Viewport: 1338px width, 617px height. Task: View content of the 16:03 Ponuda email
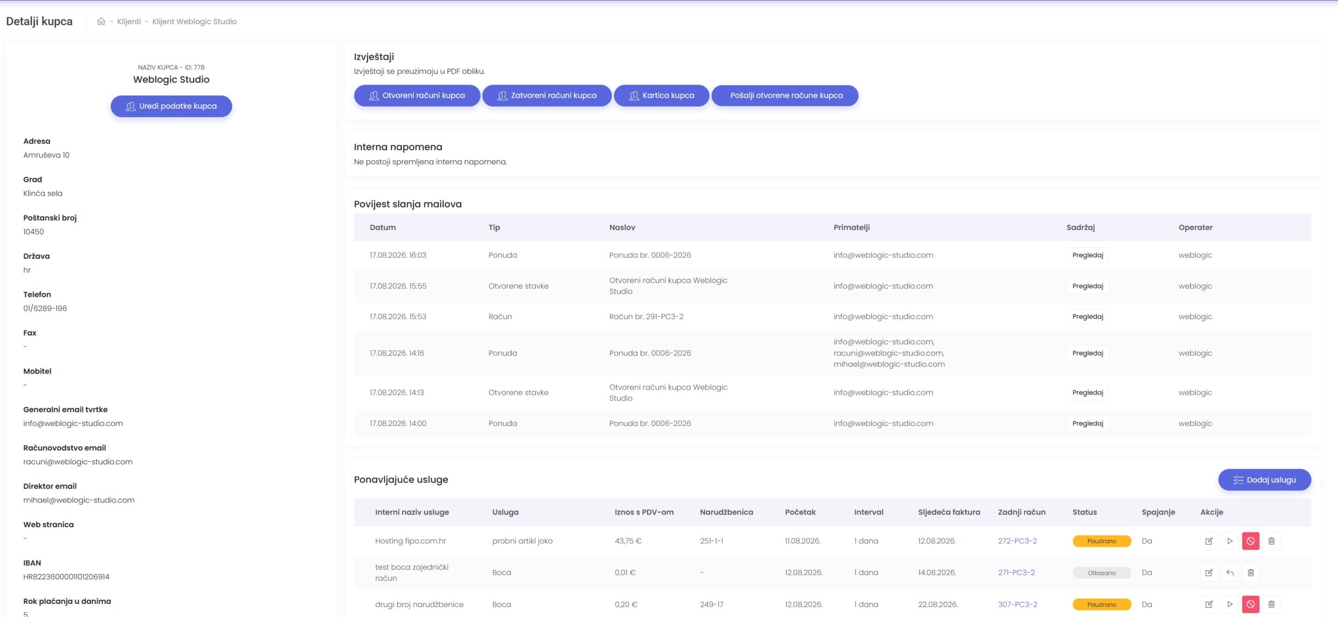pos(1088,255)
